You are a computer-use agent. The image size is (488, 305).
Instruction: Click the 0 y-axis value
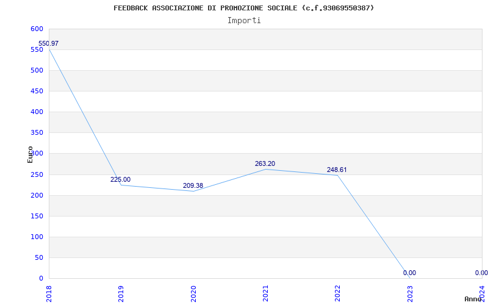(41, 279)
